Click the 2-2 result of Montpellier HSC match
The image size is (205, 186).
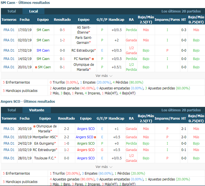(67, 137)
